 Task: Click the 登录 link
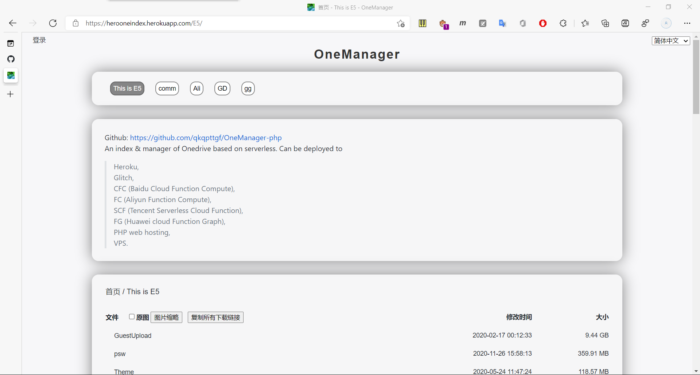coord(39,40)
